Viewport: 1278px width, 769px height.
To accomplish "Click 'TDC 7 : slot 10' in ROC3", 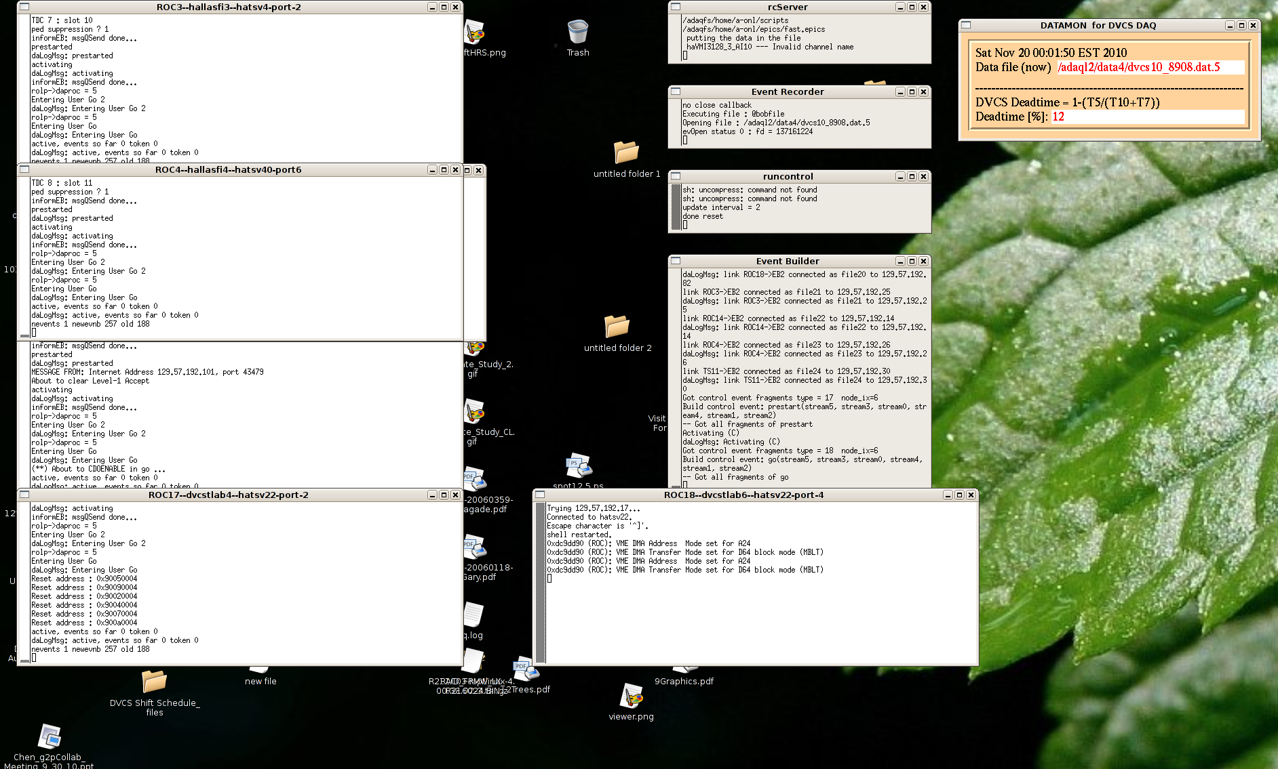I will (x=62, y=20).
